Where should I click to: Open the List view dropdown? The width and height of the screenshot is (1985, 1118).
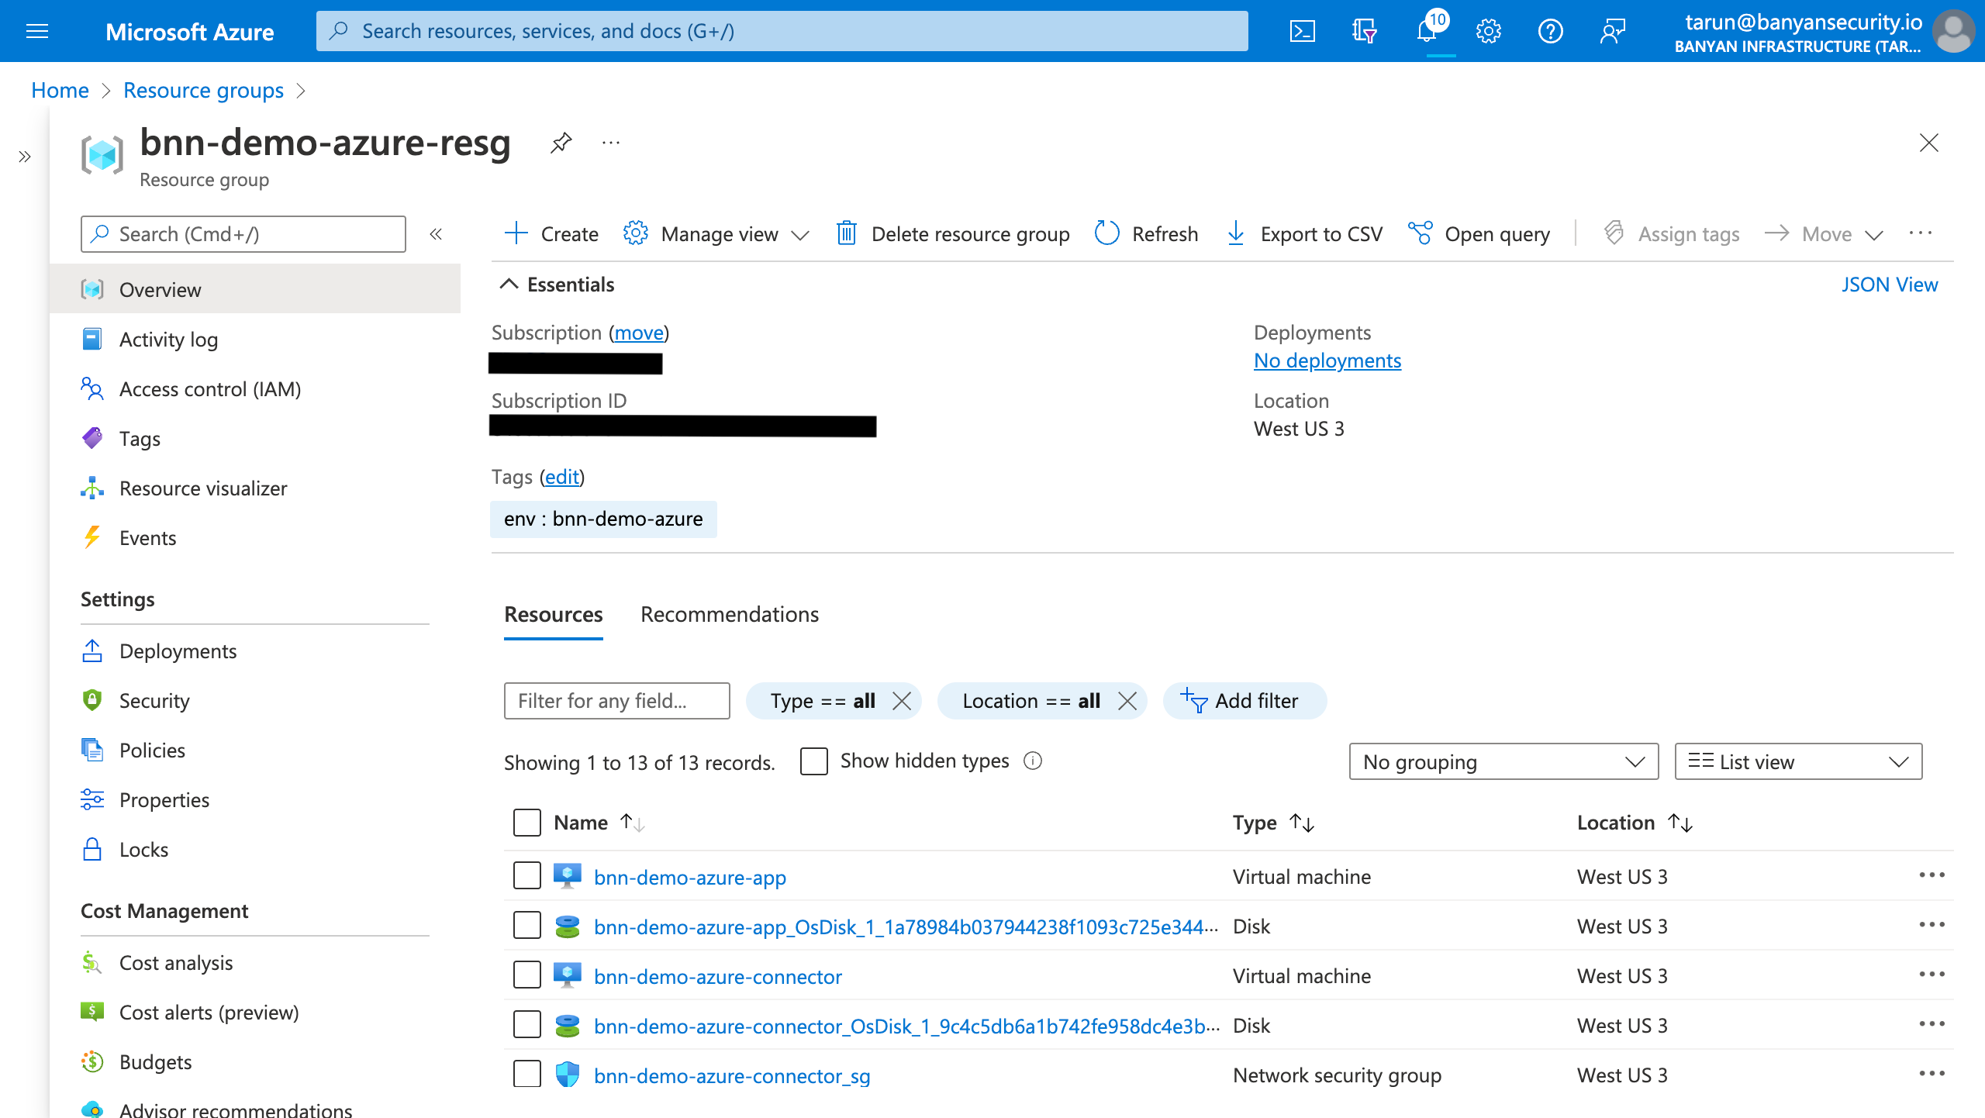pos(1797,761)
